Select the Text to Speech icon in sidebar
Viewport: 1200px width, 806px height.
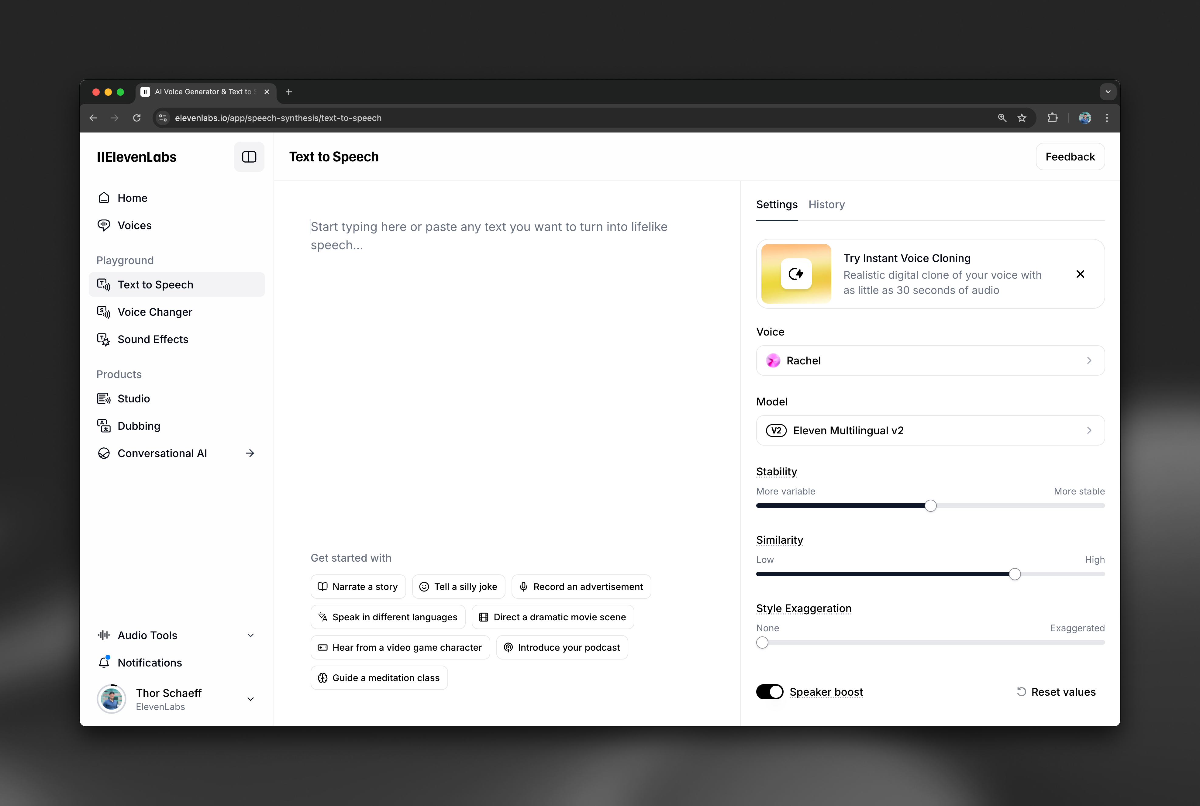[x=104, y=284]
